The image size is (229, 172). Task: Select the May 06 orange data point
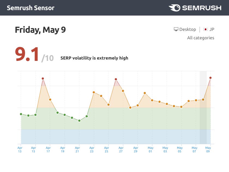coord(189,101)
